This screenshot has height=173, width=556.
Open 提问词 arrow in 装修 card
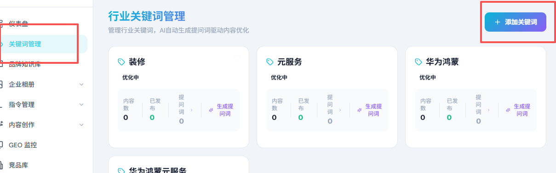coord(192,110)
